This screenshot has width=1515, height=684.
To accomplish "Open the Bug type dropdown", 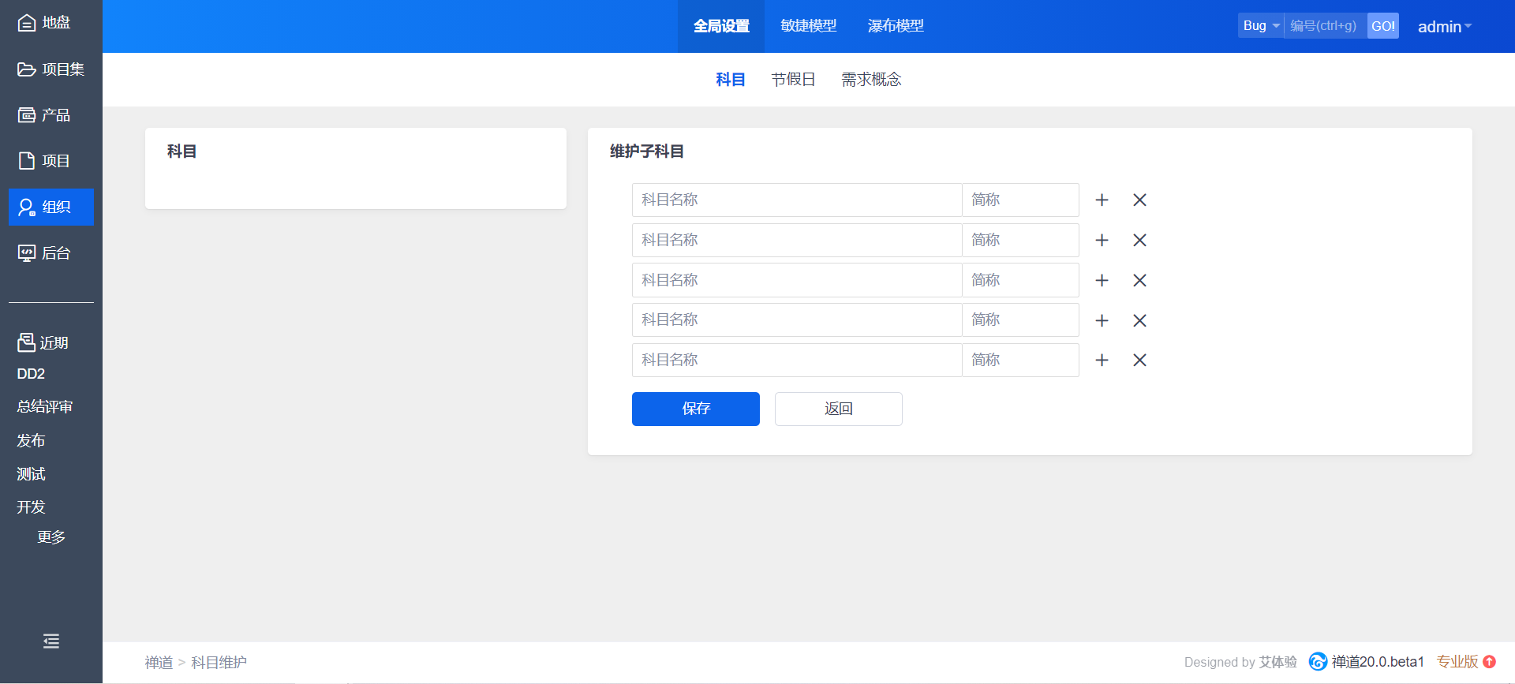I will pos(1261,25).
